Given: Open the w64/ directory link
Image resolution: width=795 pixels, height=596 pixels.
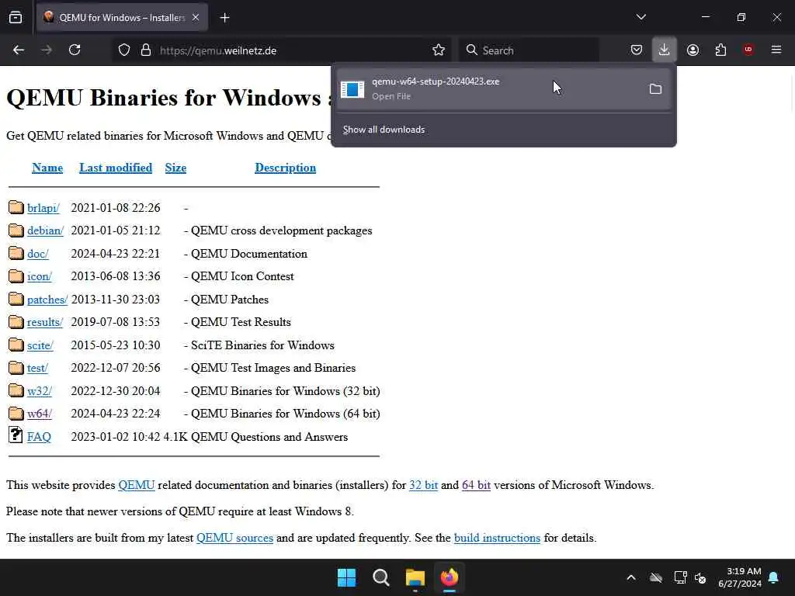Looking at the screenshot, I should point(40,414).
